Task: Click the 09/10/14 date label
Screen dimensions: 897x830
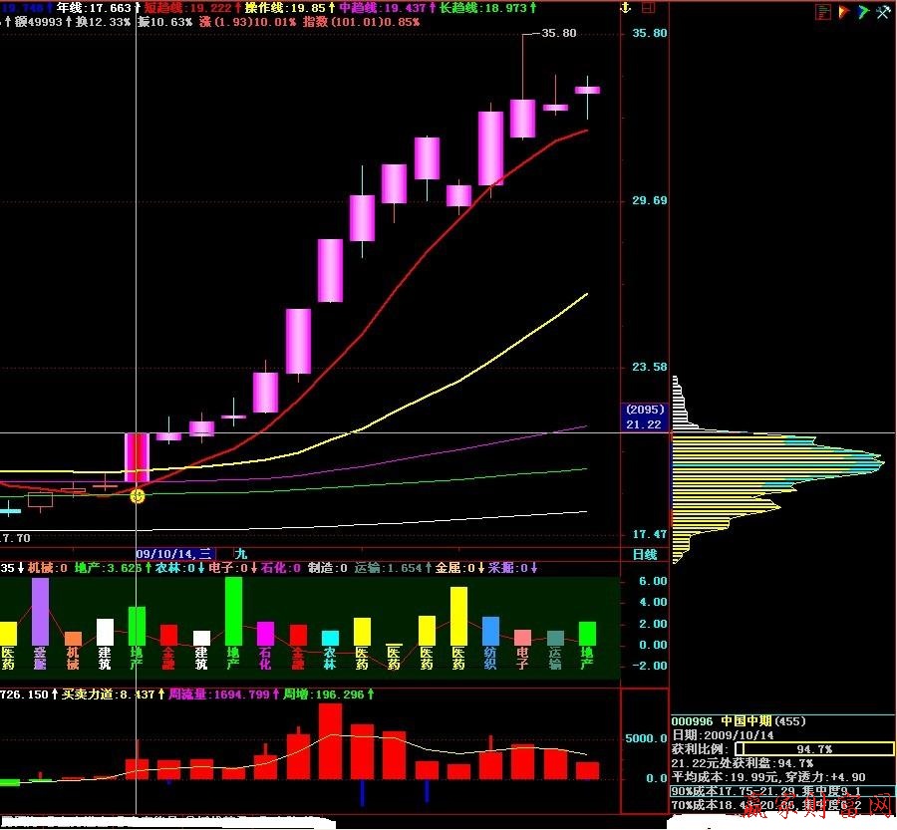Action: [x=173, y=553]
